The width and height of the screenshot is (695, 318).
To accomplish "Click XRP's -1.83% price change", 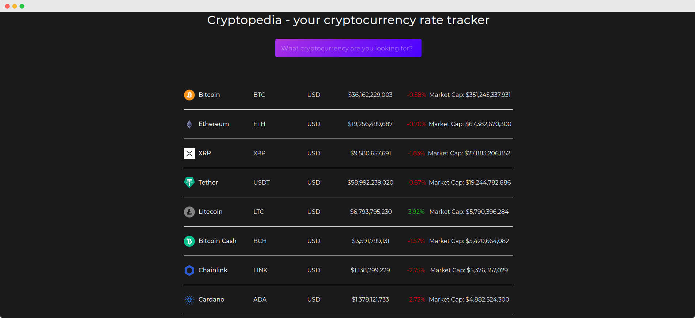I will pos(416,153).
